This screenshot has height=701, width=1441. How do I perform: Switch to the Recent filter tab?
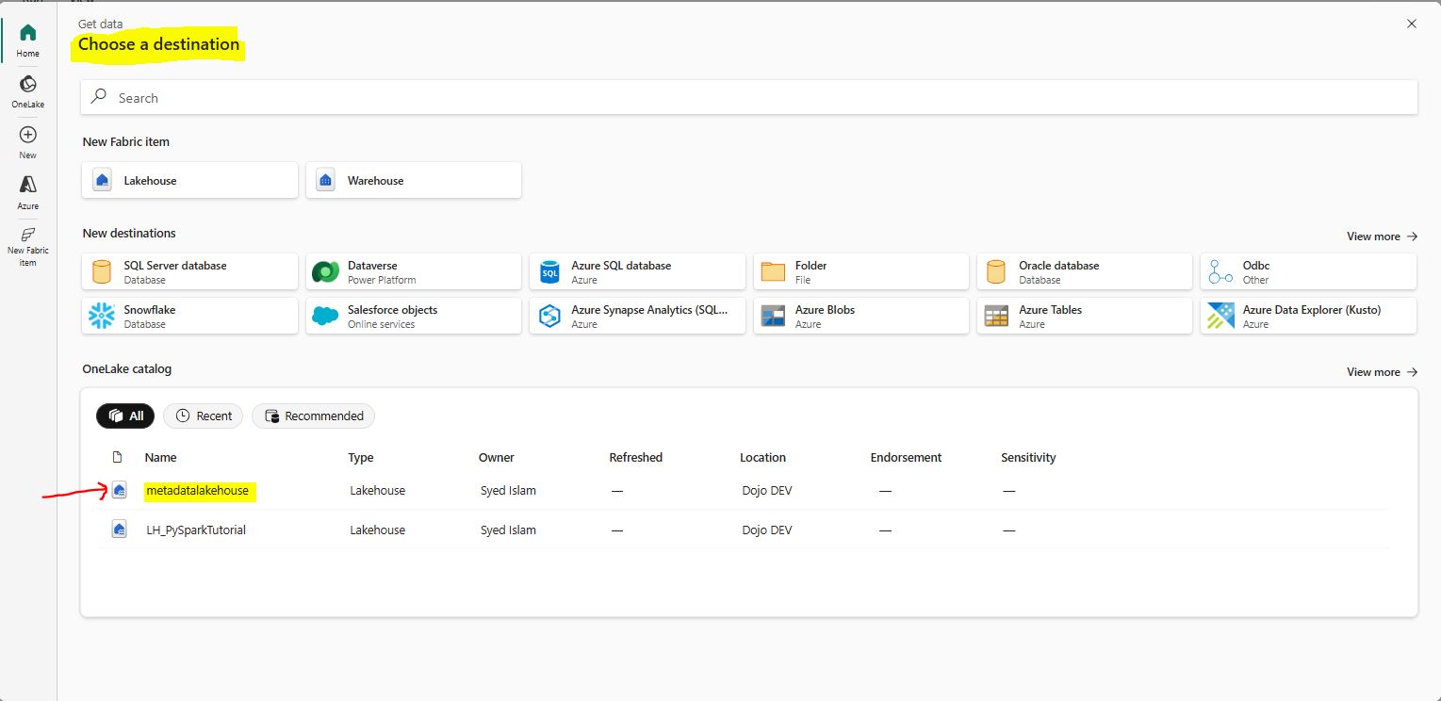click(x=204, y=416)
